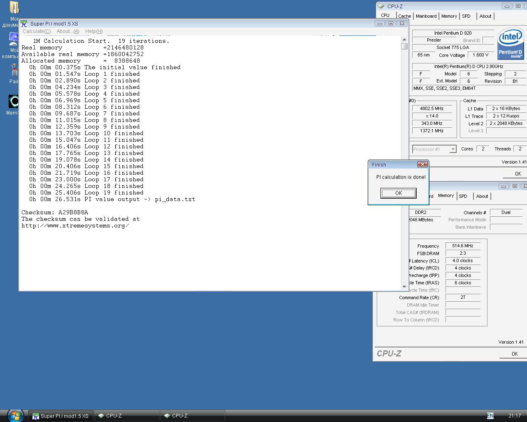
Task: Click first CPU-Z taskbar button
Action: pyautogui.click(x=127, y=416)
